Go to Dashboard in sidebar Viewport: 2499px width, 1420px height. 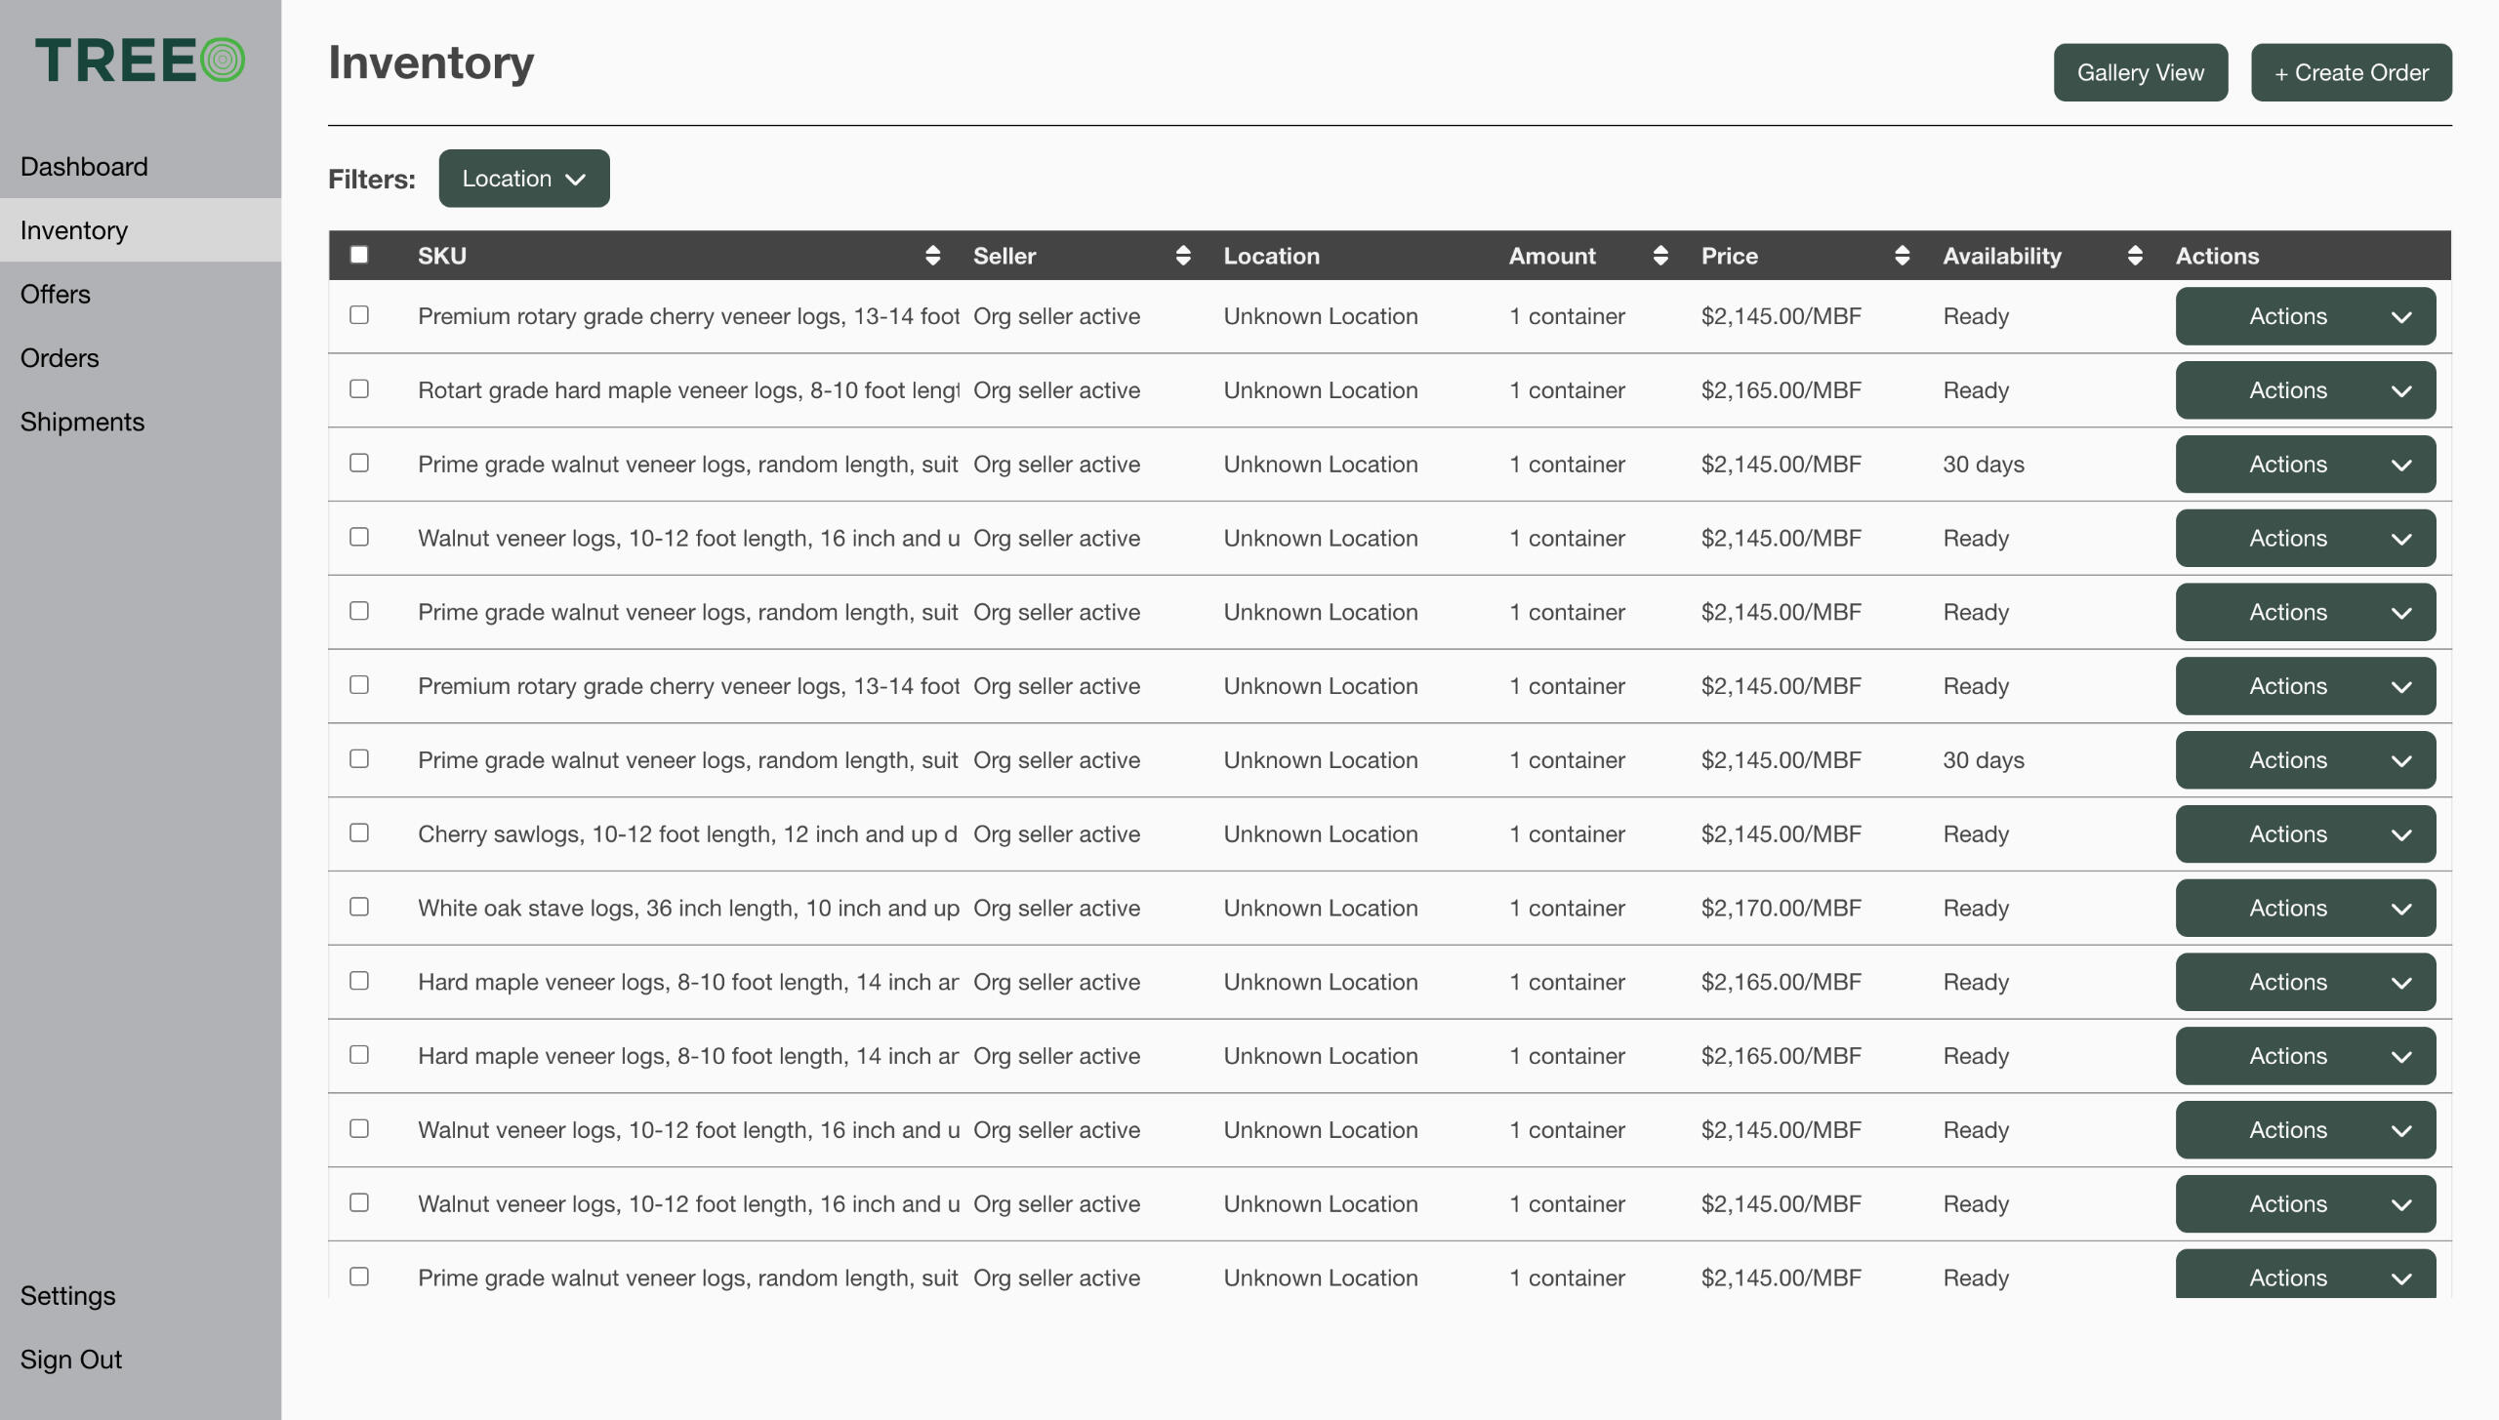point(84,167)
